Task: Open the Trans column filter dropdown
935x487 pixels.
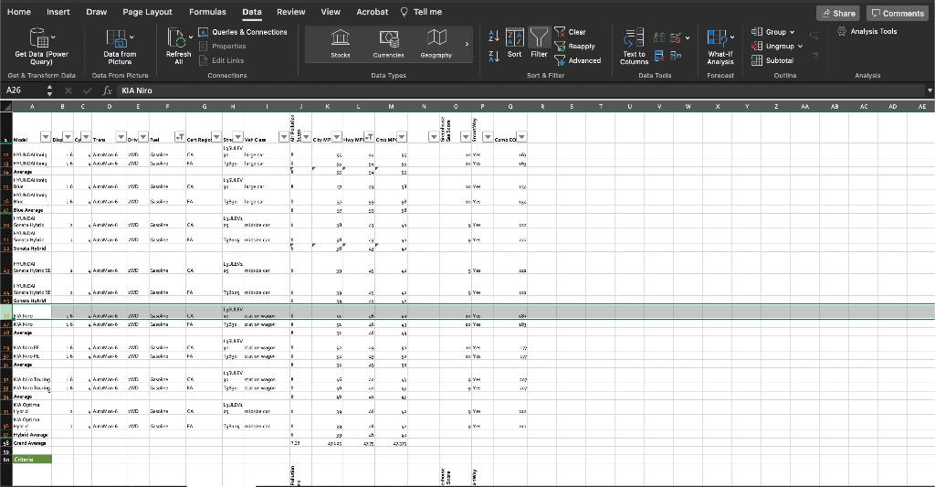Action: coord(121,137)
